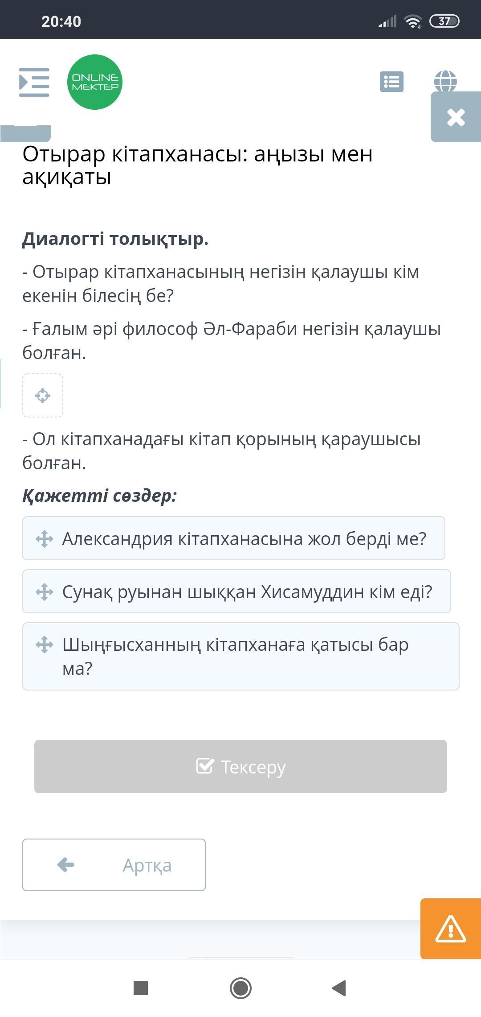Image resolution: width=481 pixels, height=1017 pixels.
Task: Click the gray tab under menu icon
Action: pos(25,133)
